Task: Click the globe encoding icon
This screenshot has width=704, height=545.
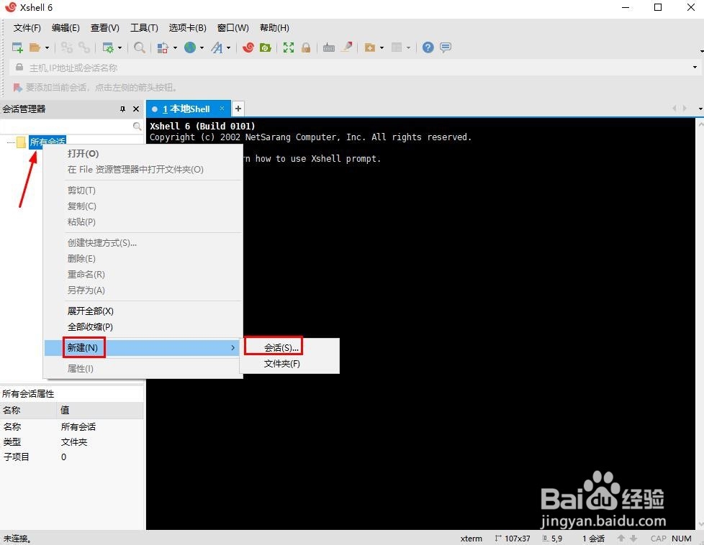Action: 190,47
